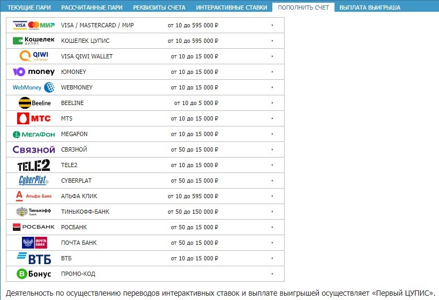This screenshot has width=439, height=300.
Task: Open the РАССЧИТАННЫЕ ПАРИ tab
Action: click(92, 7)
